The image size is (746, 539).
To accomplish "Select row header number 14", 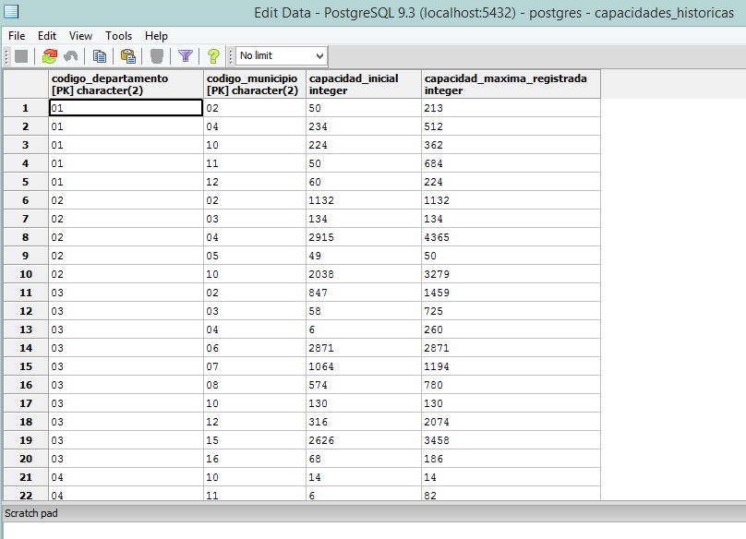I will (x=26, y=348).
